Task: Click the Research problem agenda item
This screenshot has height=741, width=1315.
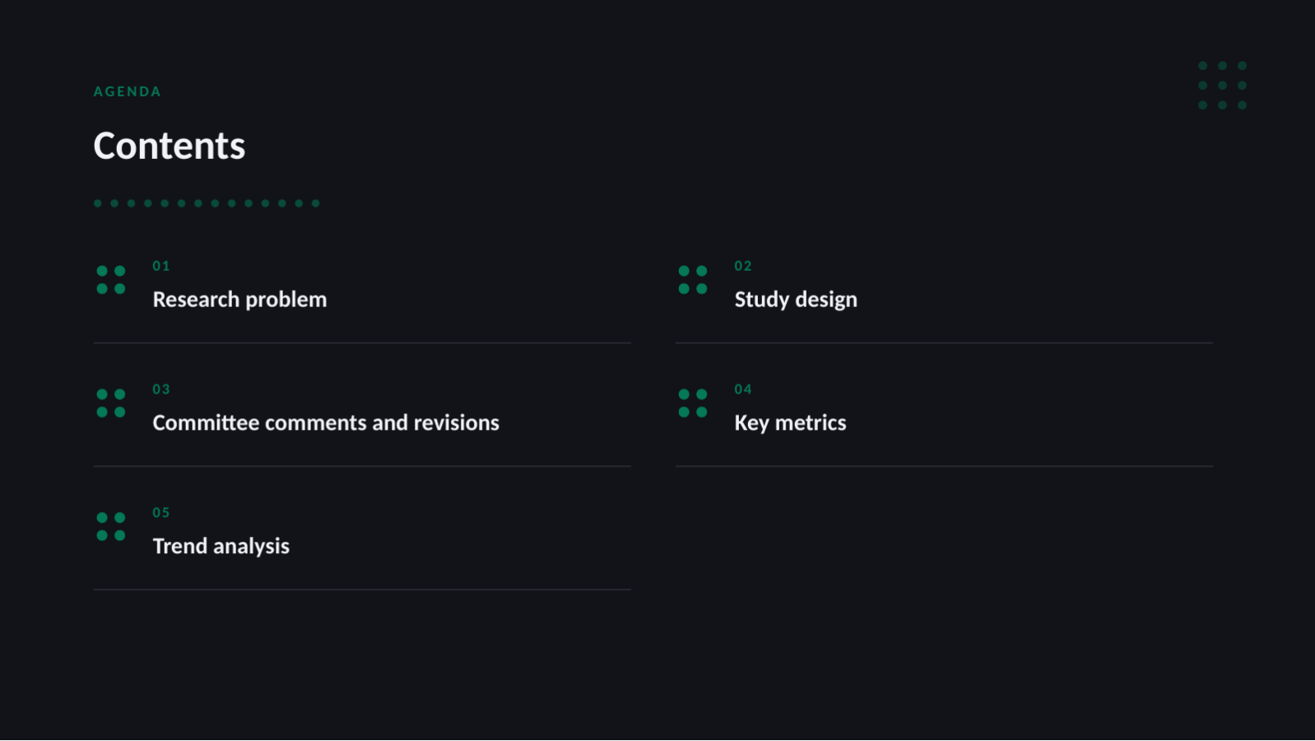Action: 239,300
